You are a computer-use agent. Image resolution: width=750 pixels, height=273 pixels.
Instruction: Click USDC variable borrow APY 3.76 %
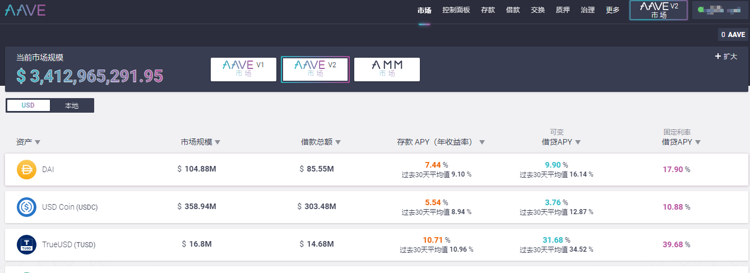pyautogui.click(x=556, y=202)
